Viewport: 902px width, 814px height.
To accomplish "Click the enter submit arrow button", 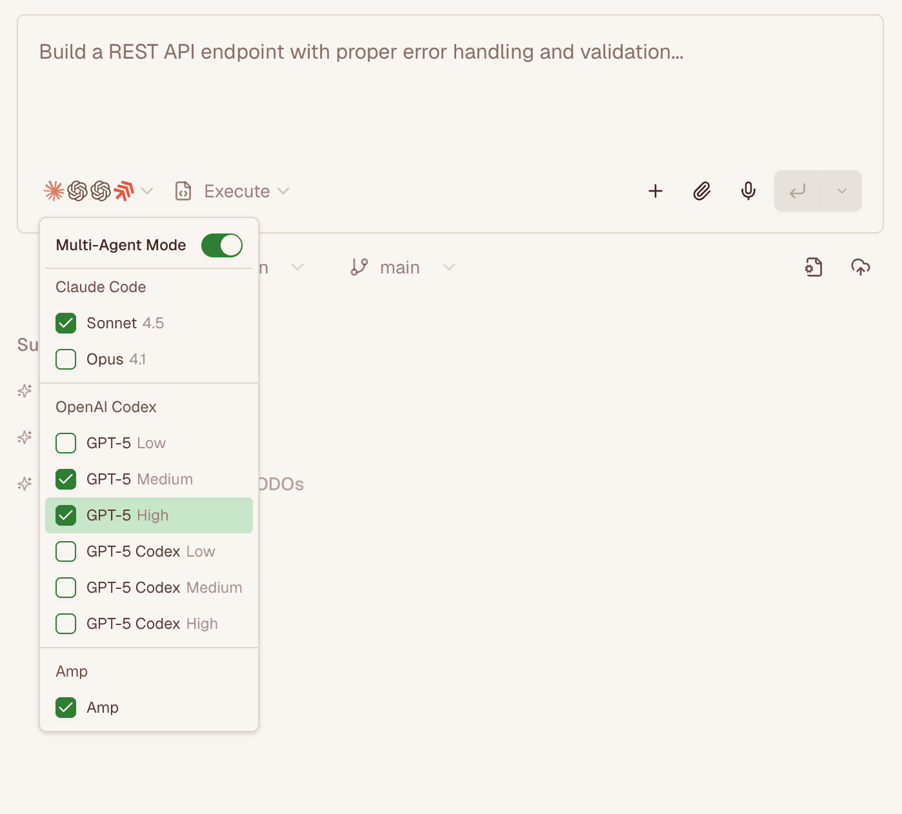I will click(x=797, y=191).
